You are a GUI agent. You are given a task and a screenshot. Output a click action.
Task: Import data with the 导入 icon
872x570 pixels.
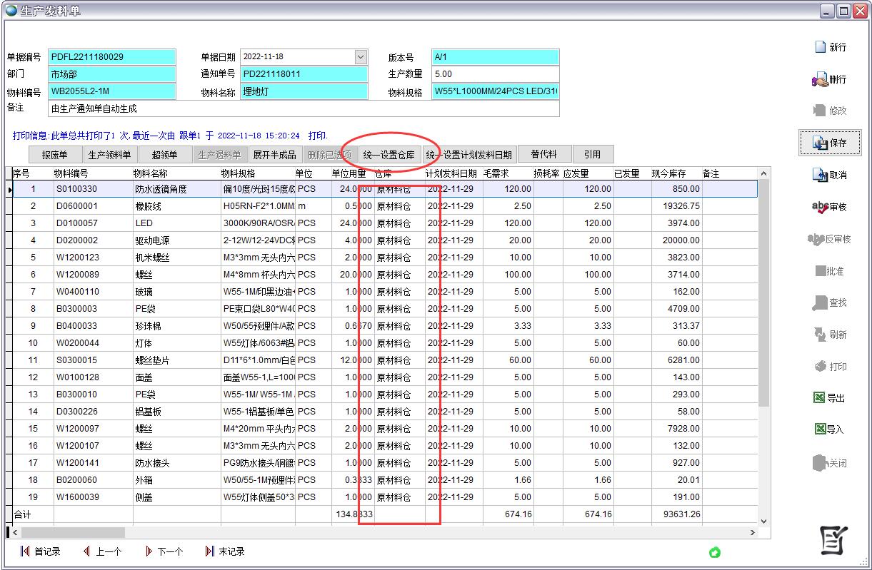point(820,429)
